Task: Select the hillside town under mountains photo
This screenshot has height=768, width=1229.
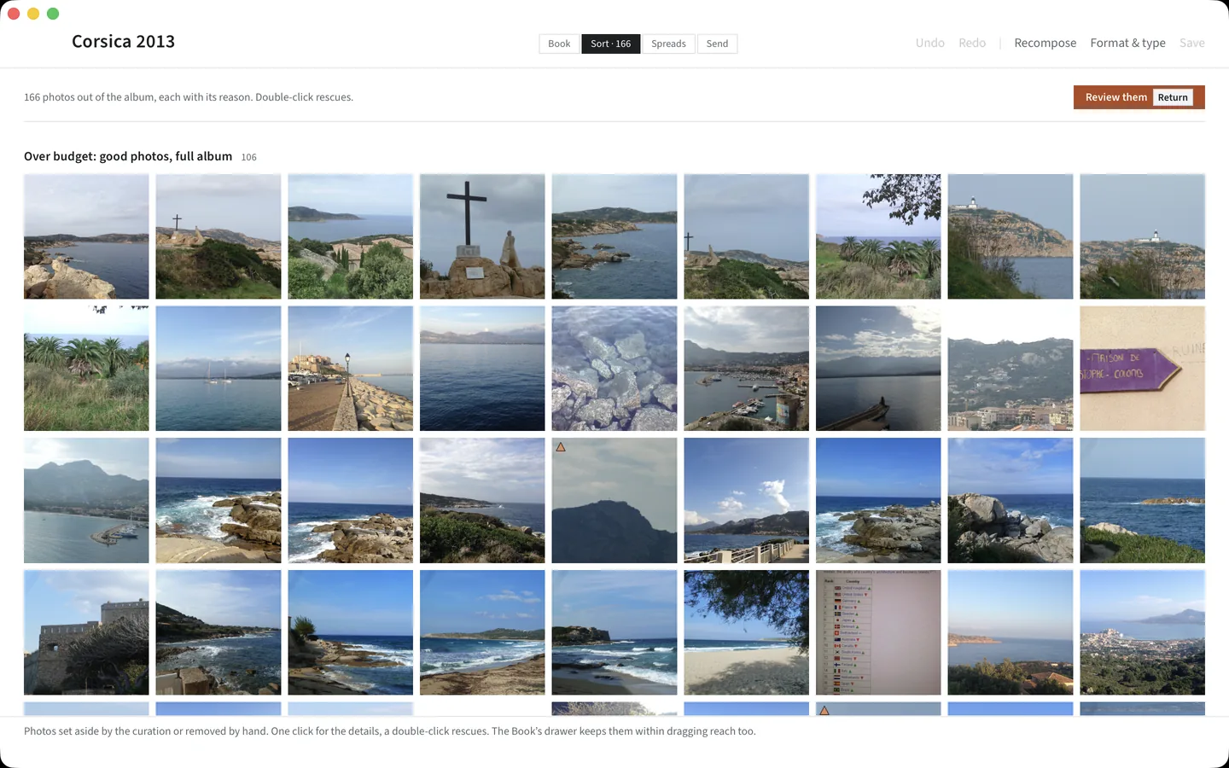Action: (1011, 369)
